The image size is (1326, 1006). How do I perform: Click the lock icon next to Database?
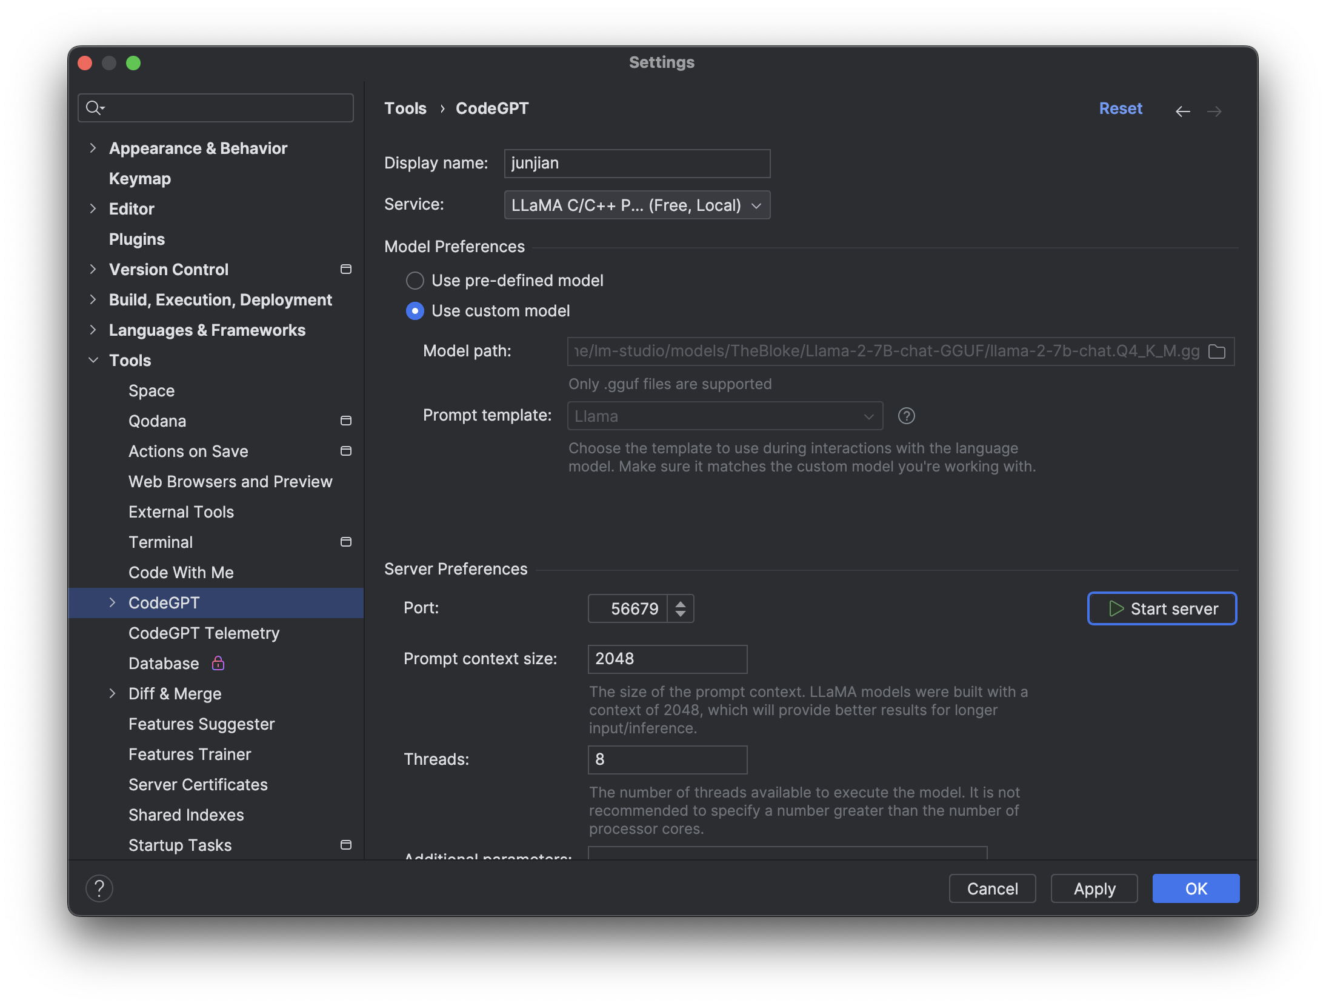pyautogui.click(x=218, y=663)
